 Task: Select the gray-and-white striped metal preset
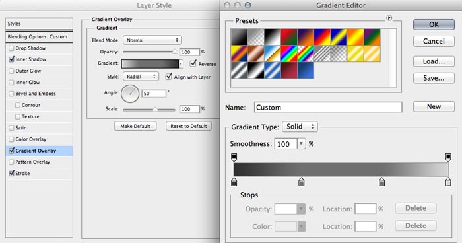click(x=239, y=70)
